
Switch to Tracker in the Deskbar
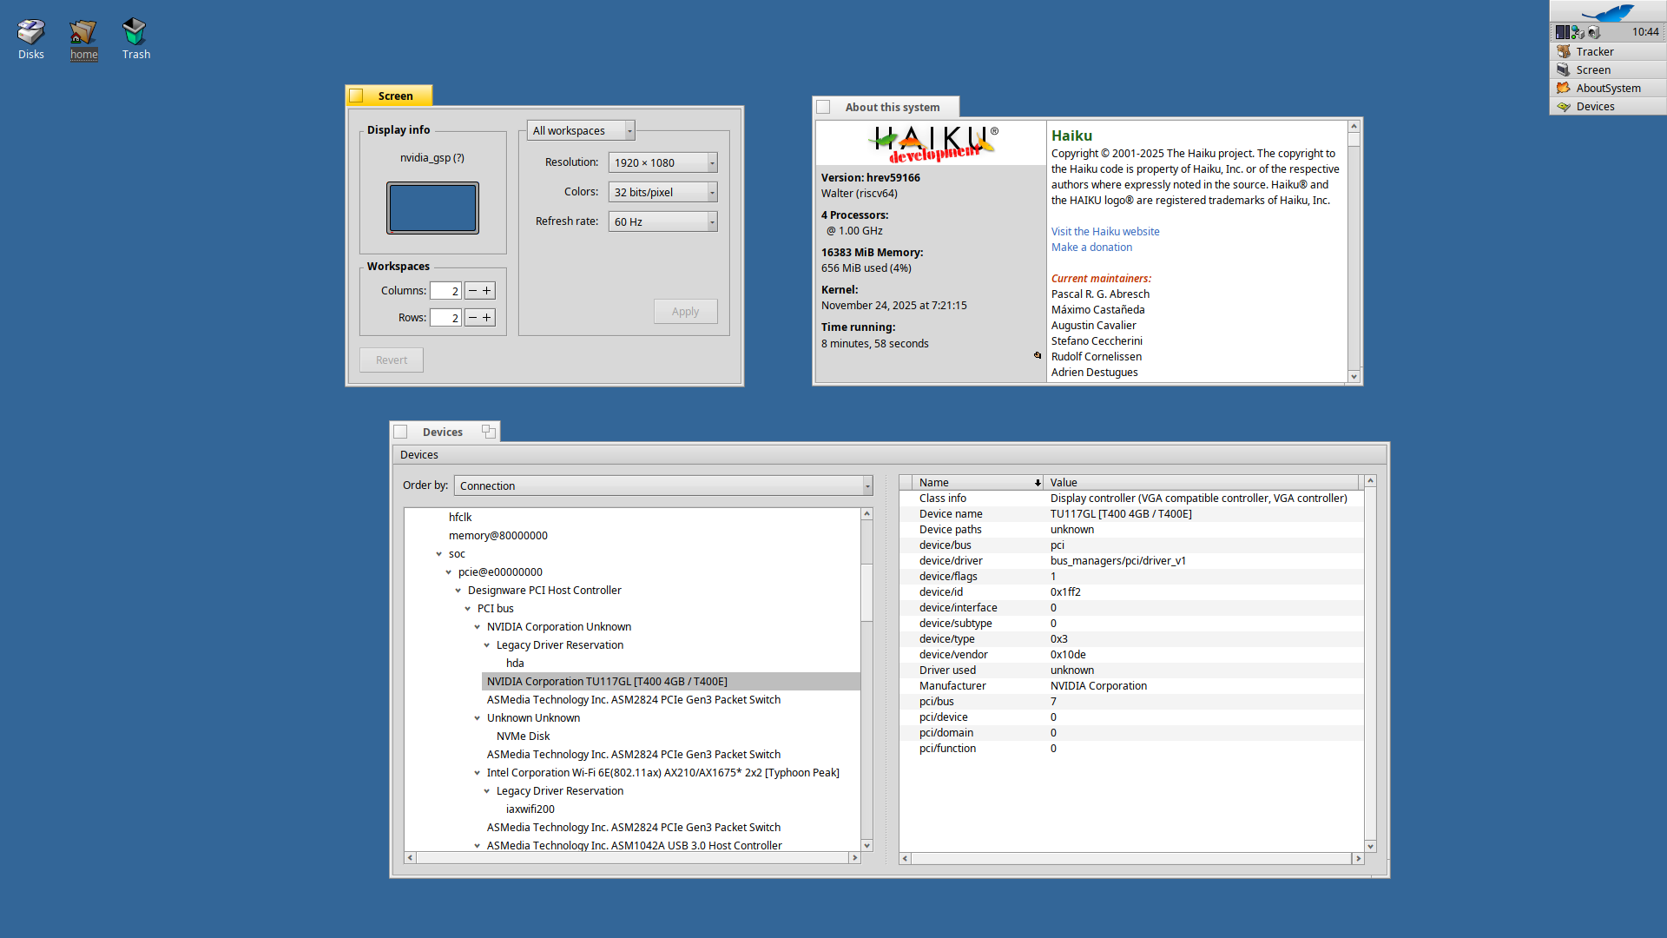point(1594,51)
